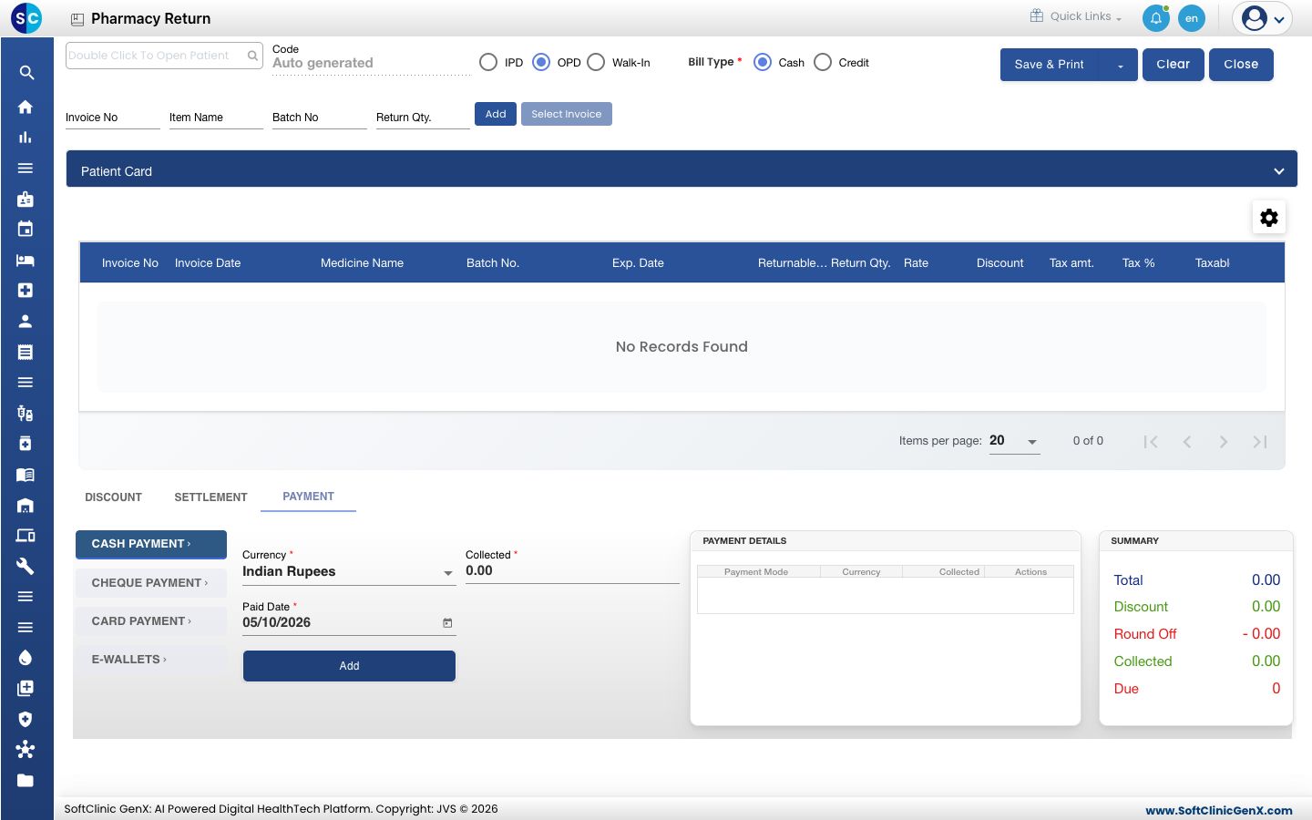Switch to the SETTLEMENT tab
This screenshot has height=820, width=1312.
point(210,497)
